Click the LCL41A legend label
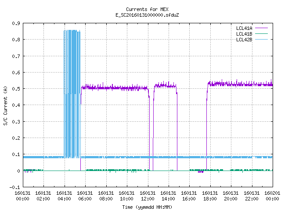Image resolution: width=281 pixels, height=211 pixels. tap(244, 28)
